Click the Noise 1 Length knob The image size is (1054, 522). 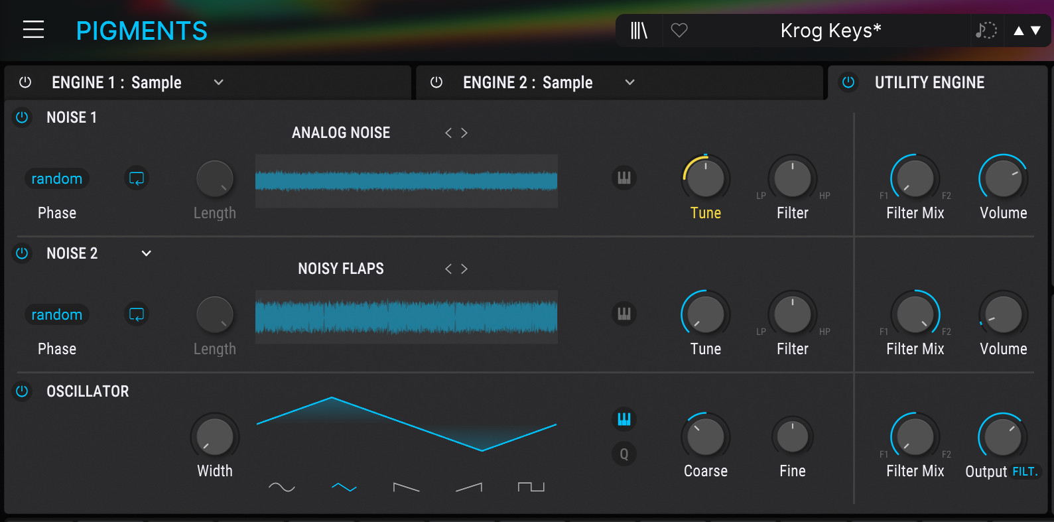(x=215, y=179)
